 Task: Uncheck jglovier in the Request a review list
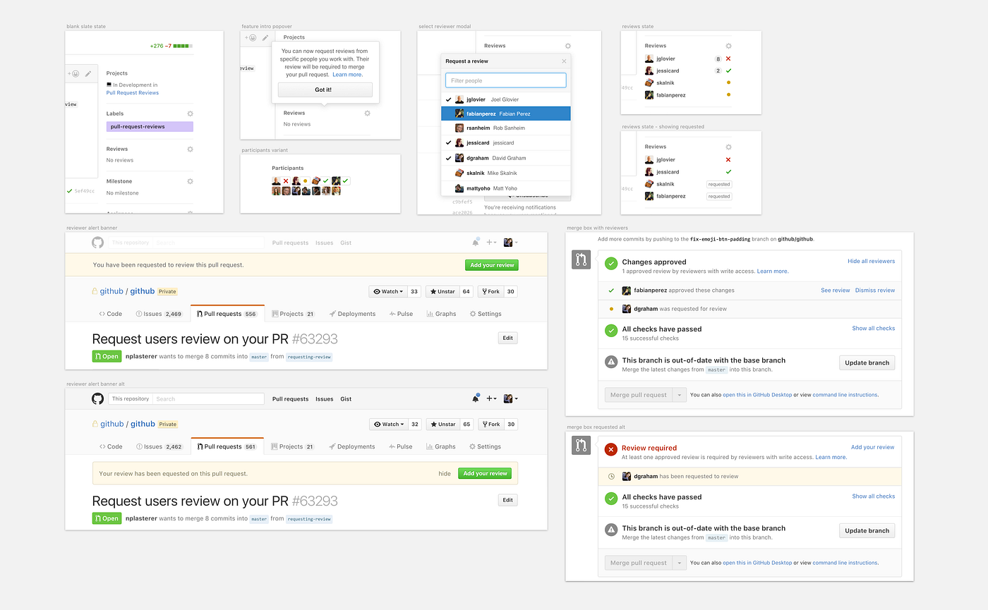coord(506,99)
